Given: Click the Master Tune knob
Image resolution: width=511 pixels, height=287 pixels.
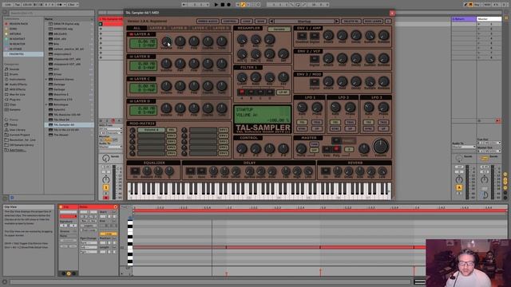Looking at the screenshot, I should coord(364,149).
